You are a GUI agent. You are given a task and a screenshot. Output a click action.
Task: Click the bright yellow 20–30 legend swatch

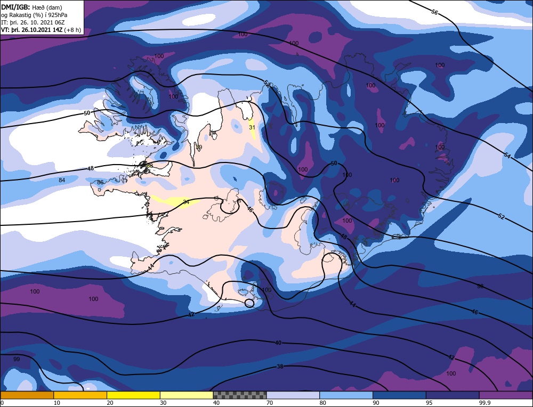point(133,395)
